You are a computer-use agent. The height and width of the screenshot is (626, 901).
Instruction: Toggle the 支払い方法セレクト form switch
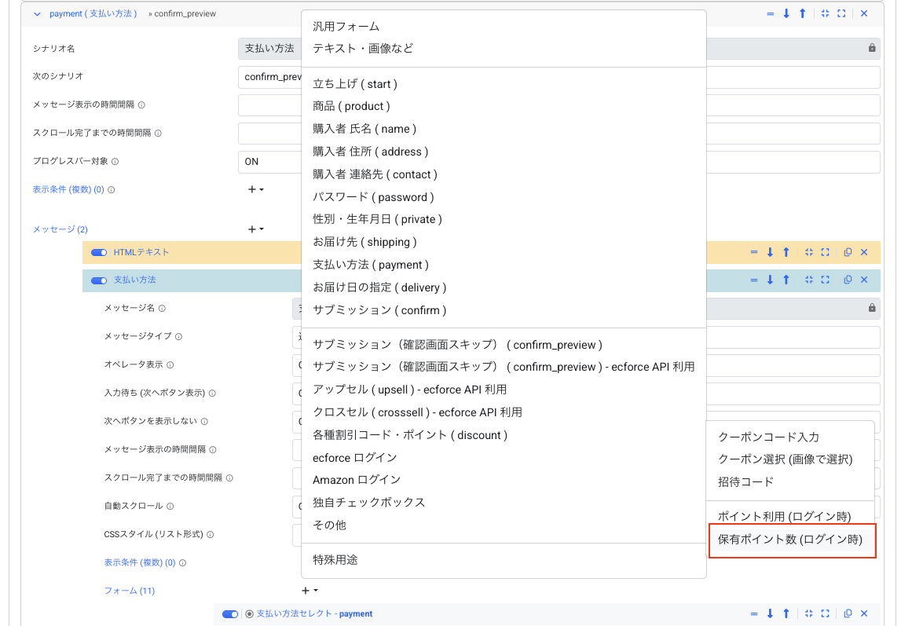click(x=230, y=614)
